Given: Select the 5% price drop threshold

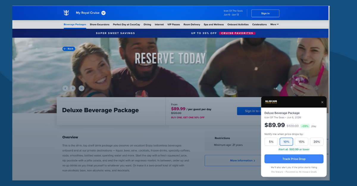Looking at the screenshot, I should (x=271, y=142).
